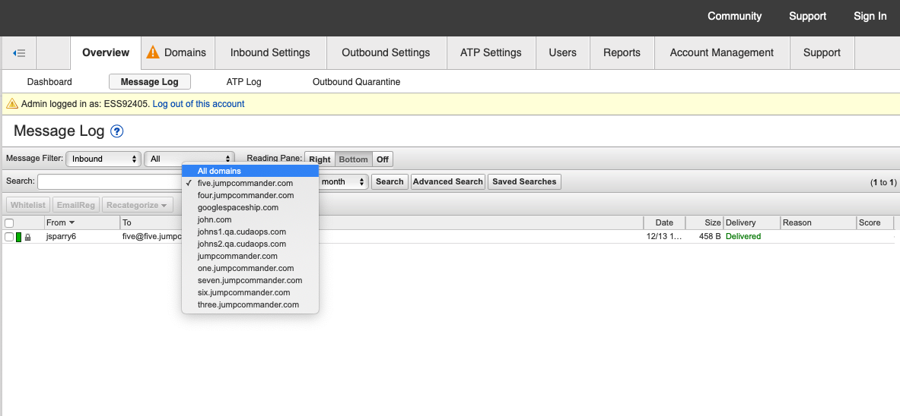
Task: Switch to the Dashboard sub-tab
Action: (x=49, y=82)
